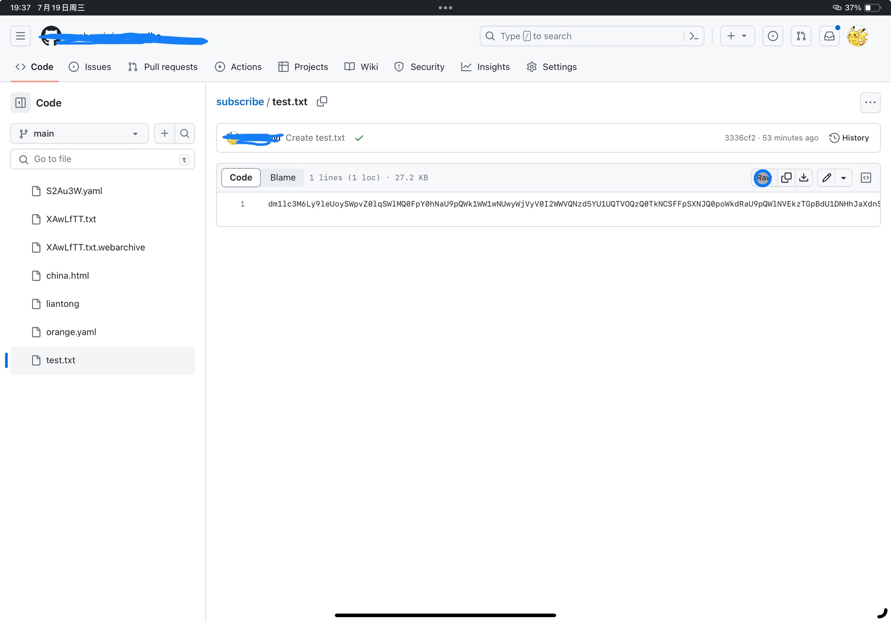Edit test.txt with pencil icon

(x=826, y=178)
